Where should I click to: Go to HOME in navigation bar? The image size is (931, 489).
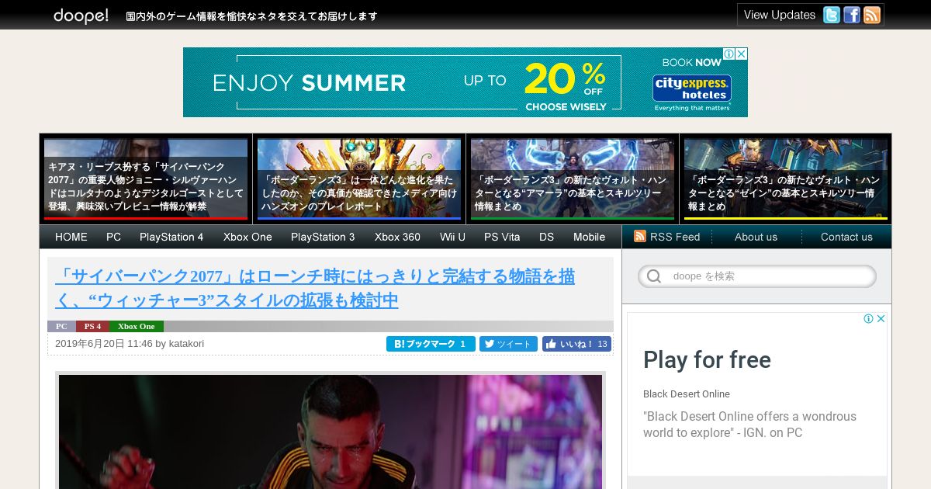click(71, 237)
